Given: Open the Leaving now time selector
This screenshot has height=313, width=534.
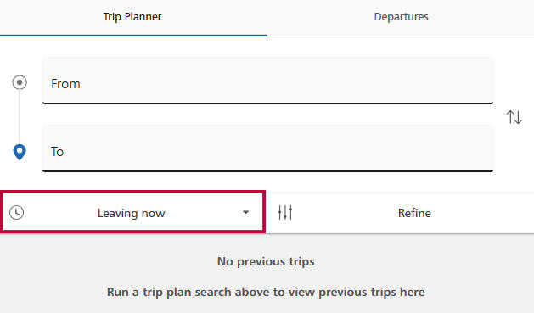Looking at the screenshot, I should click(x=132, y=212).
